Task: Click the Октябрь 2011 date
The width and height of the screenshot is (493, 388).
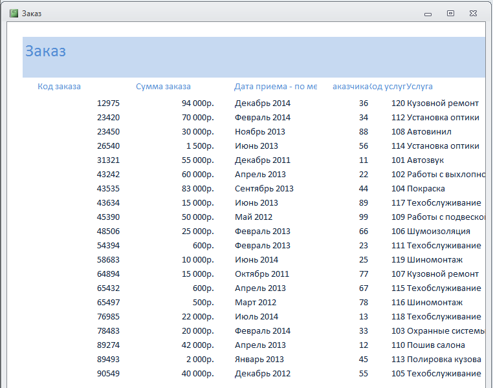Action: click(262, 274)
